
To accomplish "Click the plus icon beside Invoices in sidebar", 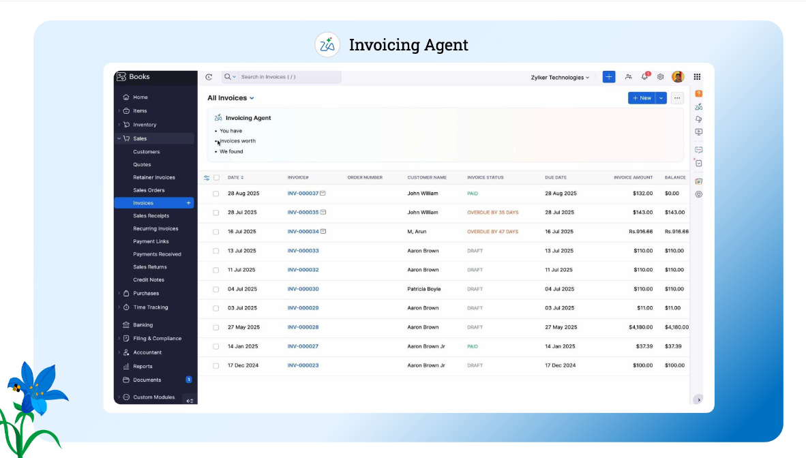I will point(189,203).
